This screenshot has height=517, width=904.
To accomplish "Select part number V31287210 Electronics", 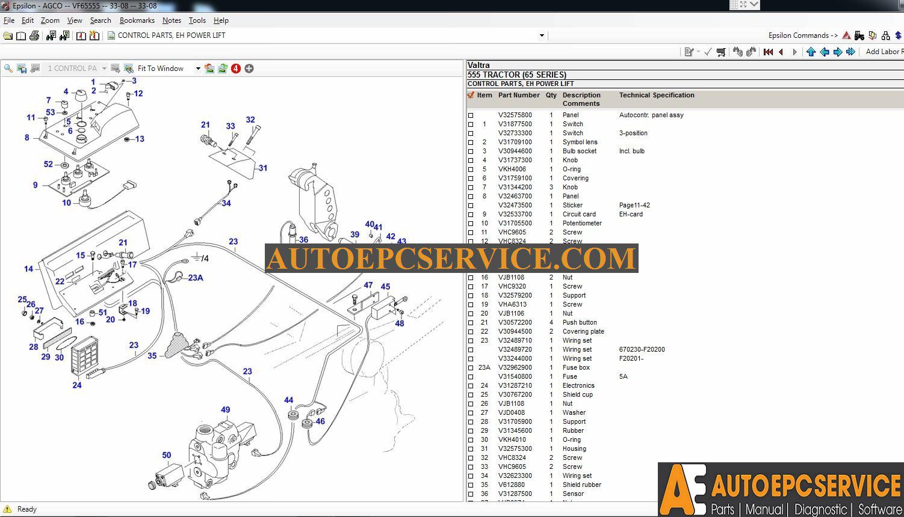I will [x=515, y=386].
